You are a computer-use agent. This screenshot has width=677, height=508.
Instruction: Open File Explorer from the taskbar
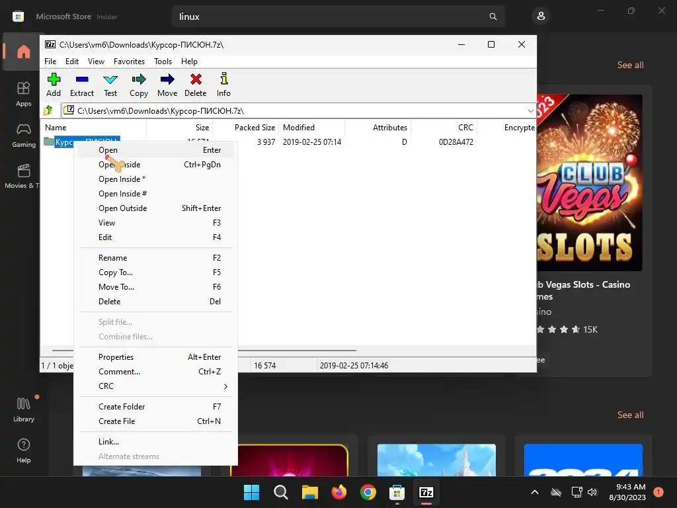click(310, 492)
